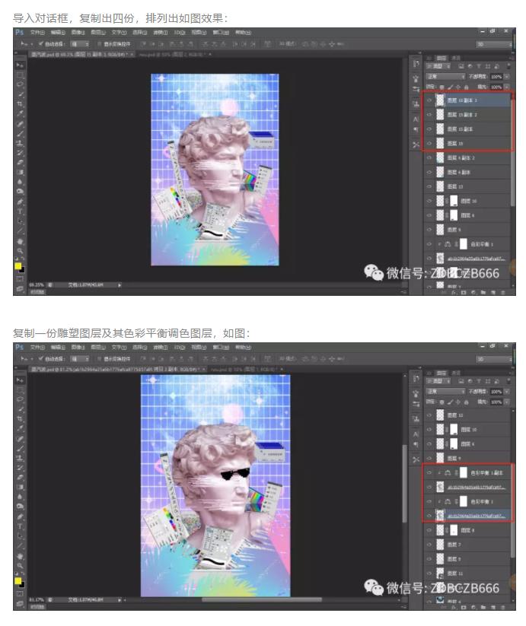Screen dimensions: 526x626
Task: Toggle 自动选择 checkbox in upper Photoshop options bar
Action: (41, 44)
